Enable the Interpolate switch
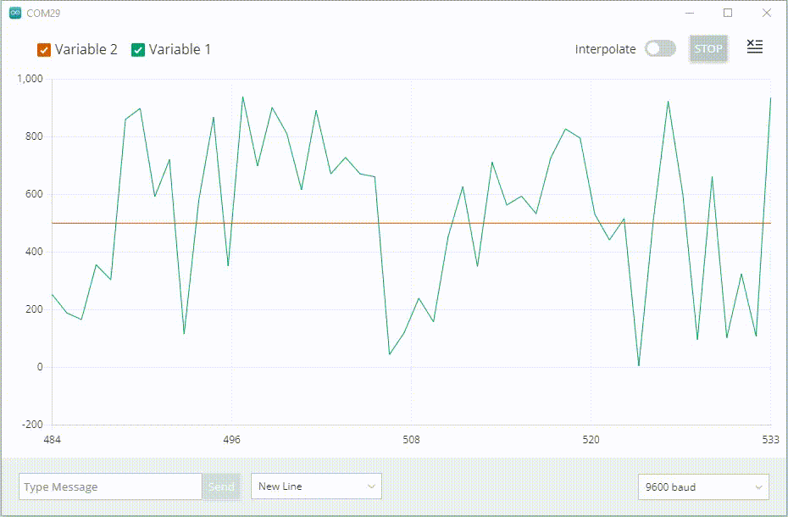Viewport: 788px width, 517px height. 660,49
